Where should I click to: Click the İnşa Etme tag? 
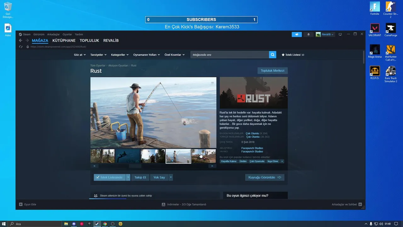point(273,161)
